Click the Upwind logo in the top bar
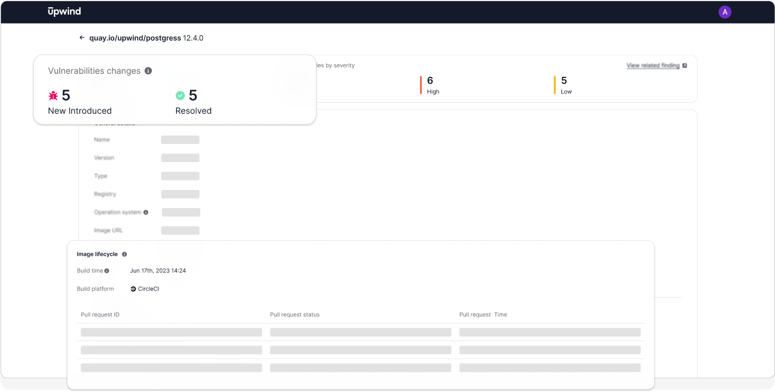The width and height of the screenshot is (775, 392). (x=64, y=11)
